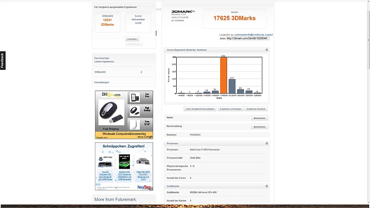Screen dimensions: 370x208
Task: Click the orange ~19000 chart bar
Action: [x=223, y=75]
